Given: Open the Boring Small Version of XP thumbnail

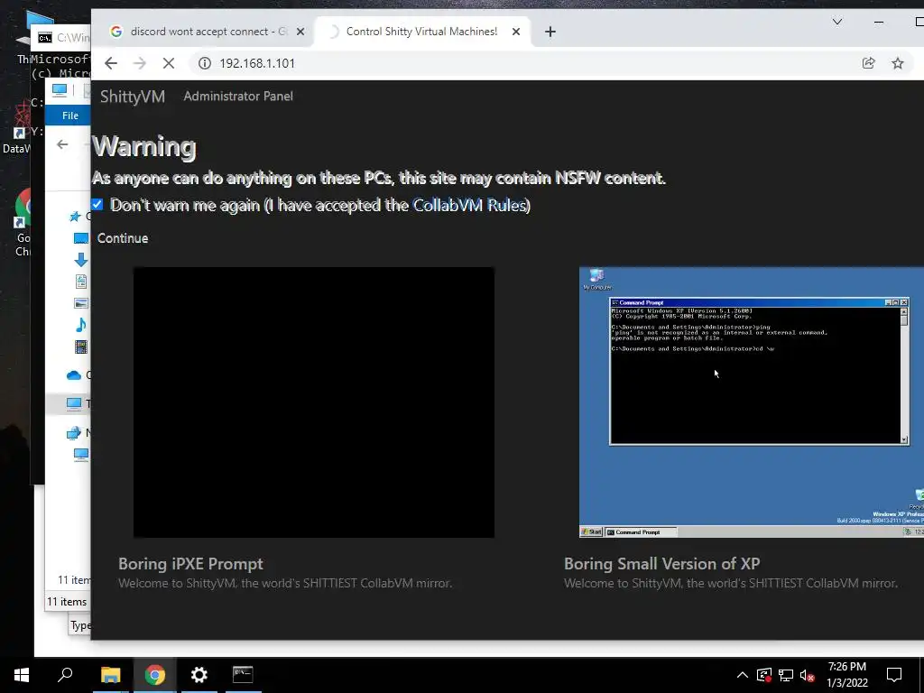Looking at the screenshot, I should [x=752, y=402].
